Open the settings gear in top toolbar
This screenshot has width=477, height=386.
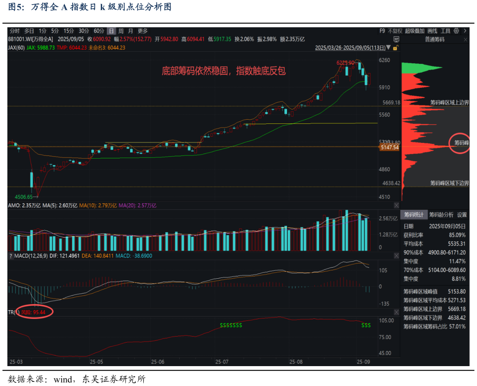tap(456, 31)
